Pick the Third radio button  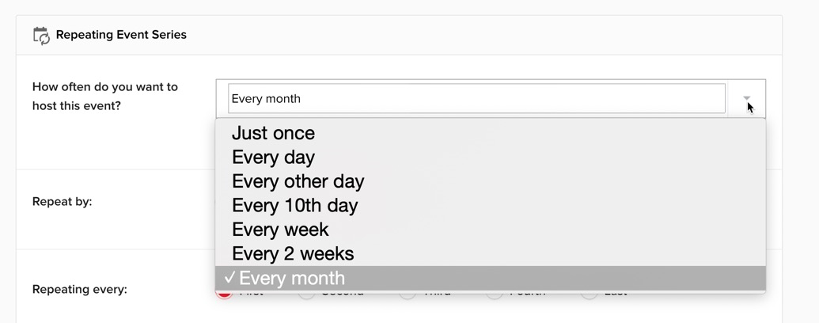tap(407, 294)
